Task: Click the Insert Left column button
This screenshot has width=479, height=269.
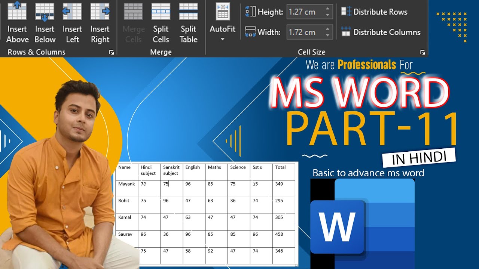Action: pos(72,22)
